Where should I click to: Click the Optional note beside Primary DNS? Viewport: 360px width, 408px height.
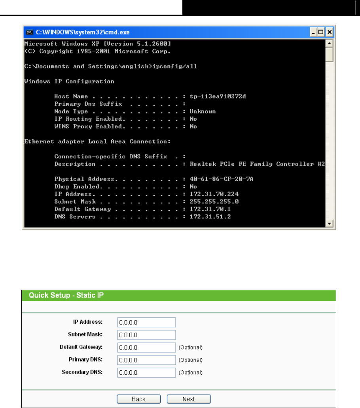[190, 360]
